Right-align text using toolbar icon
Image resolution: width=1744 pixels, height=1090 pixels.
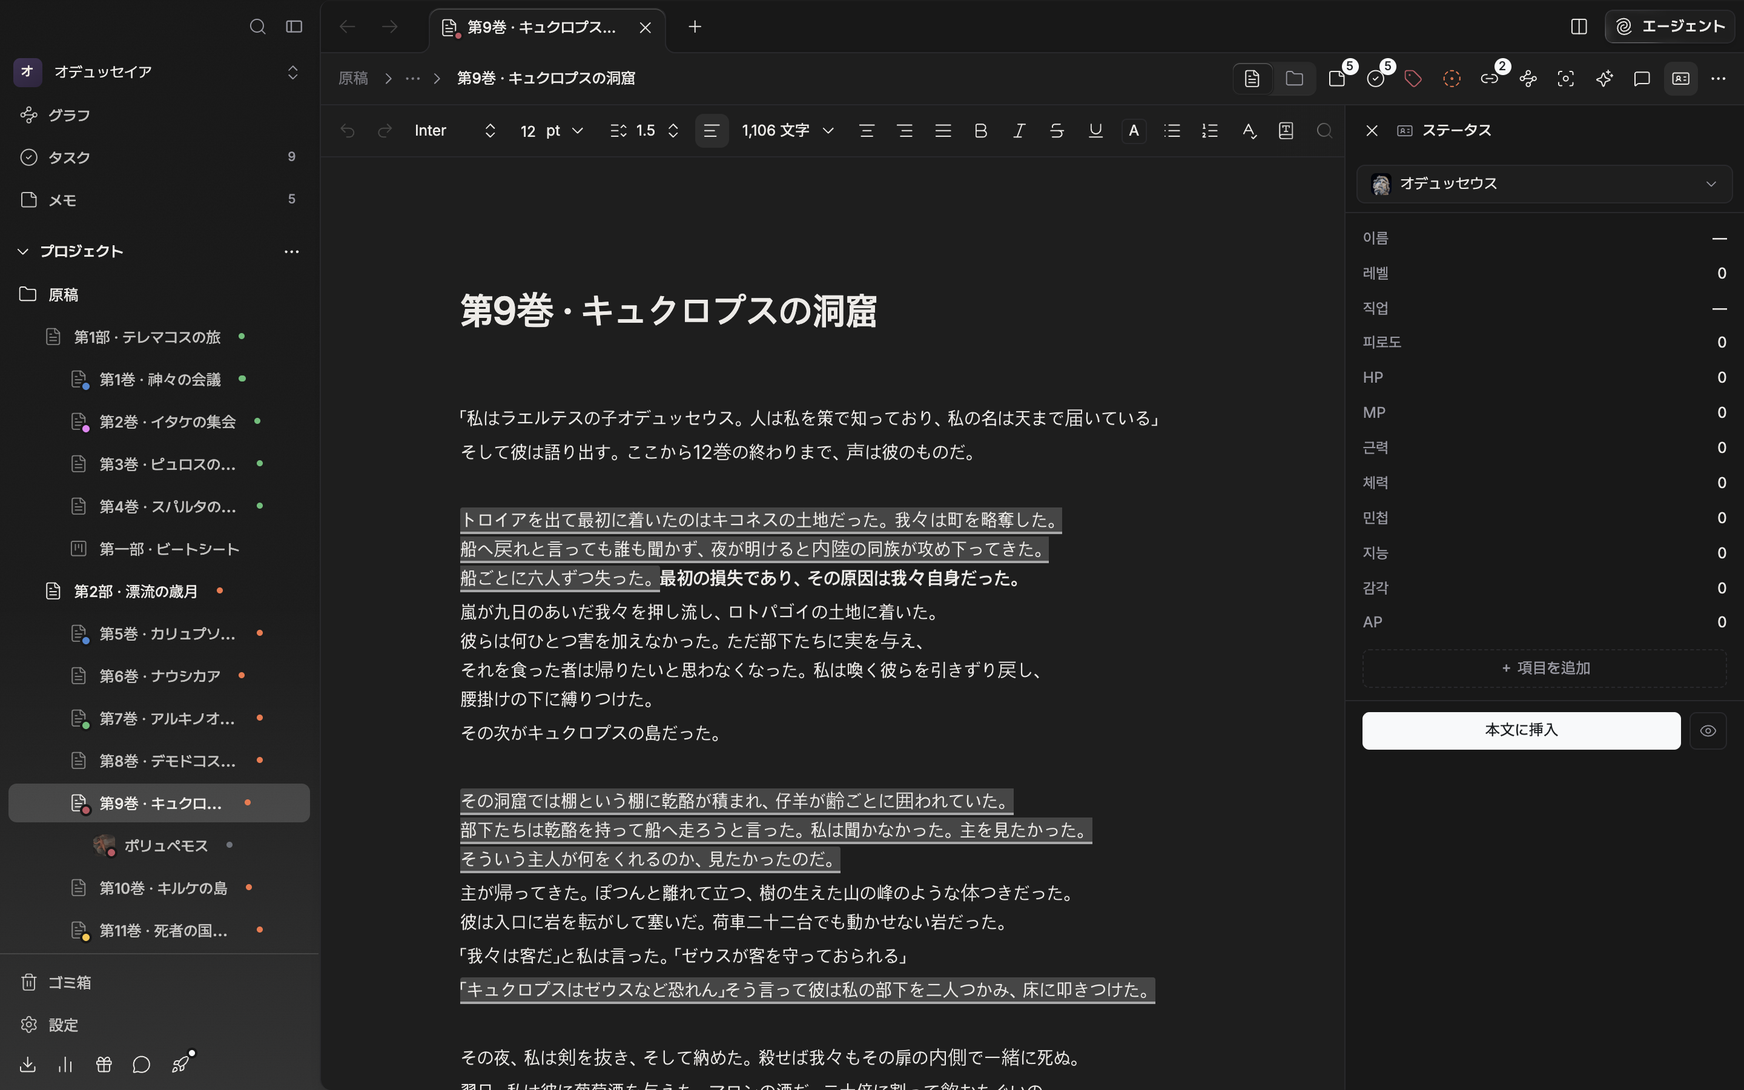click(905, 130)
